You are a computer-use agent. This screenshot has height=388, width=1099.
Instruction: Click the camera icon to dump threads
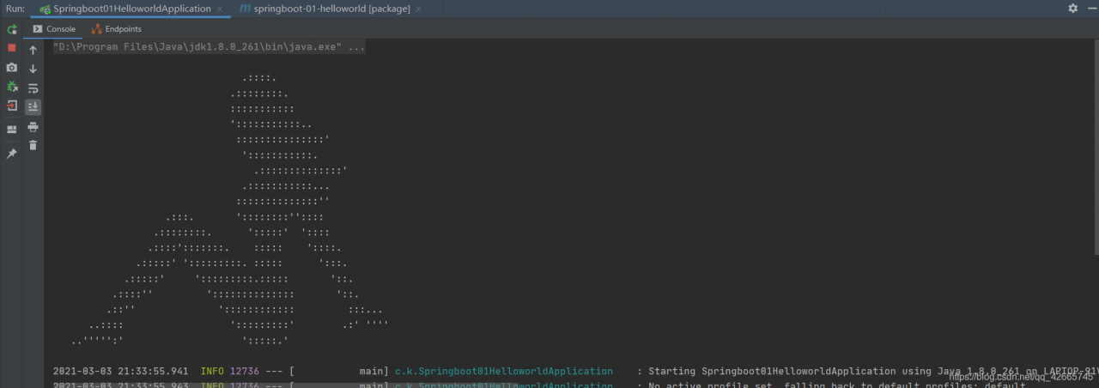click(12, 67)
